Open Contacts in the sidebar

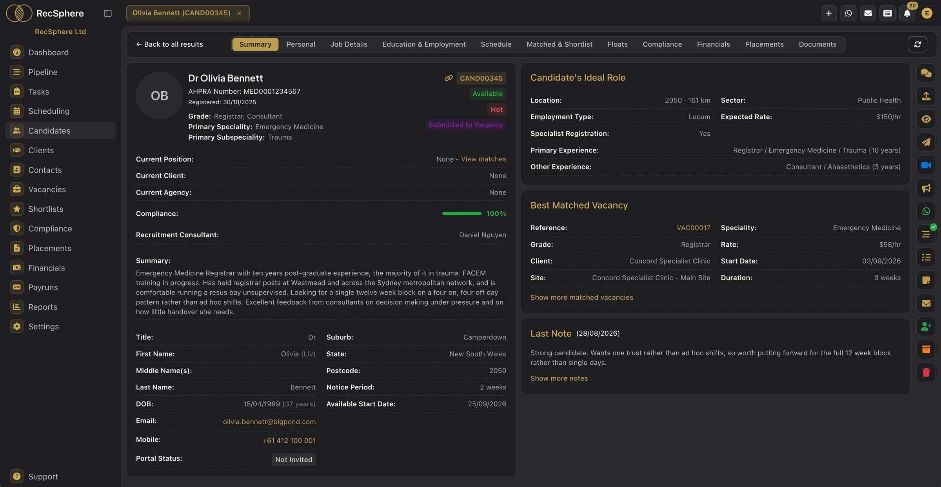point(60,170)
